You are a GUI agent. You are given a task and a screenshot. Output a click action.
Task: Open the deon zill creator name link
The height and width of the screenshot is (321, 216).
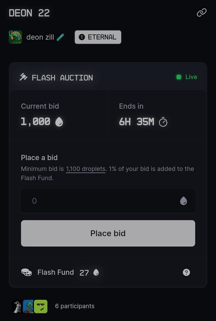coord(38,37)
